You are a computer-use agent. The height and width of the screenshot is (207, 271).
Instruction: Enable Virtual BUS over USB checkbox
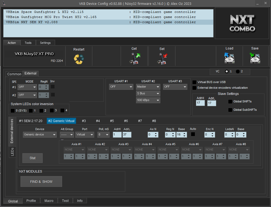[194, 82]
